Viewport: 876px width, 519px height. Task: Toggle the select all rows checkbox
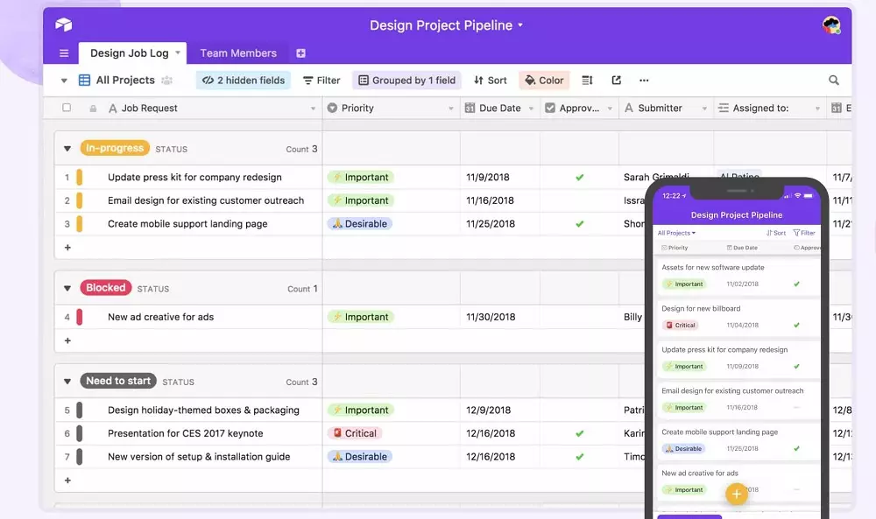[x=67, y=109]
